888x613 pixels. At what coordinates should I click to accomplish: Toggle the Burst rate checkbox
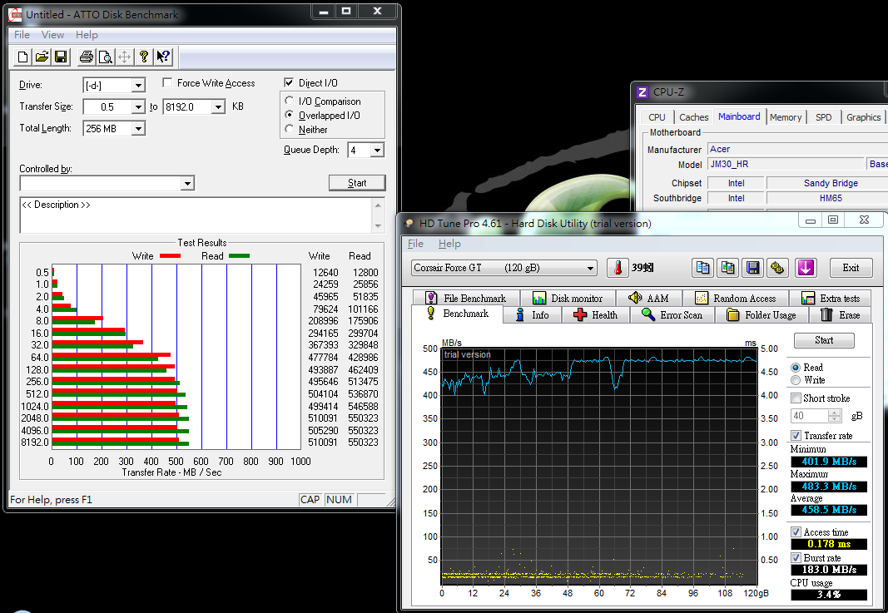click(796, 557)
